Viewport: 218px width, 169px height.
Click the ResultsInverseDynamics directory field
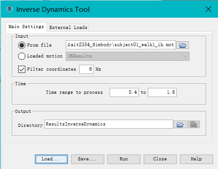(109, 124)
